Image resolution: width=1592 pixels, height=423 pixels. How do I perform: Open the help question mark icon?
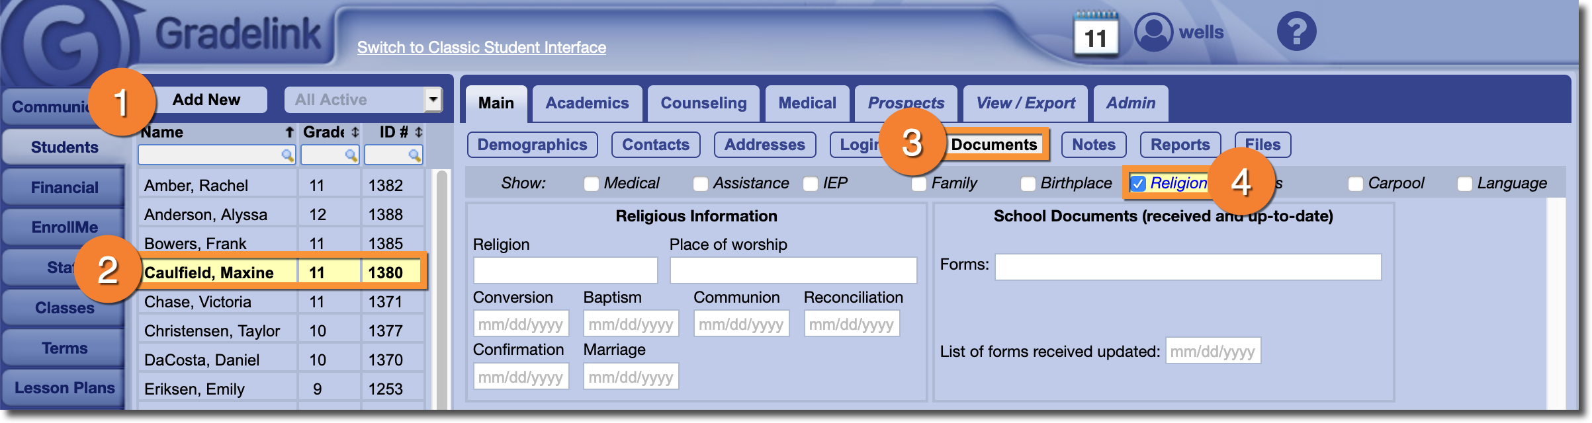pos(1296,32)
